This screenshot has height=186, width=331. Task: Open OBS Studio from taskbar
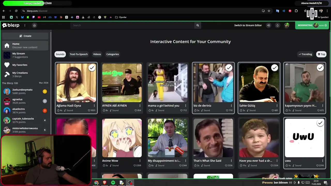(x=130, y=183)
